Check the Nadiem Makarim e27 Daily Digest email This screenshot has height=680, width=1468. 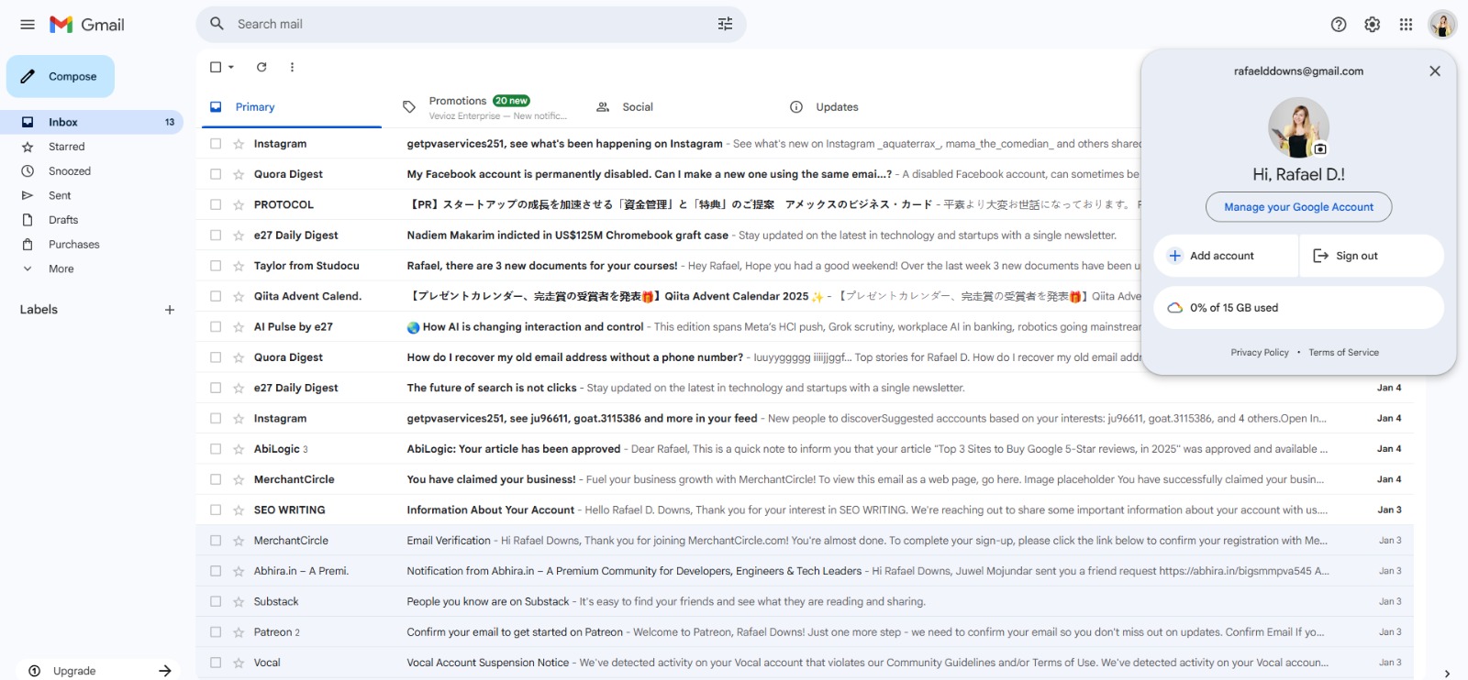pyautogui.click(x=216, y=236)
